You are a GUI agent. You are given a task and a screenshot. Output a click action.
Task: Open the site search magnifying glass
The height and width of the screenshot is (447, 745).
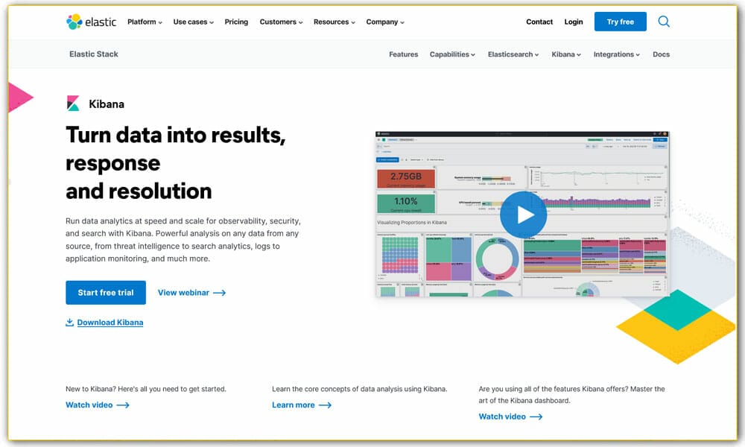pyautogui.click(x=663, y=22)
